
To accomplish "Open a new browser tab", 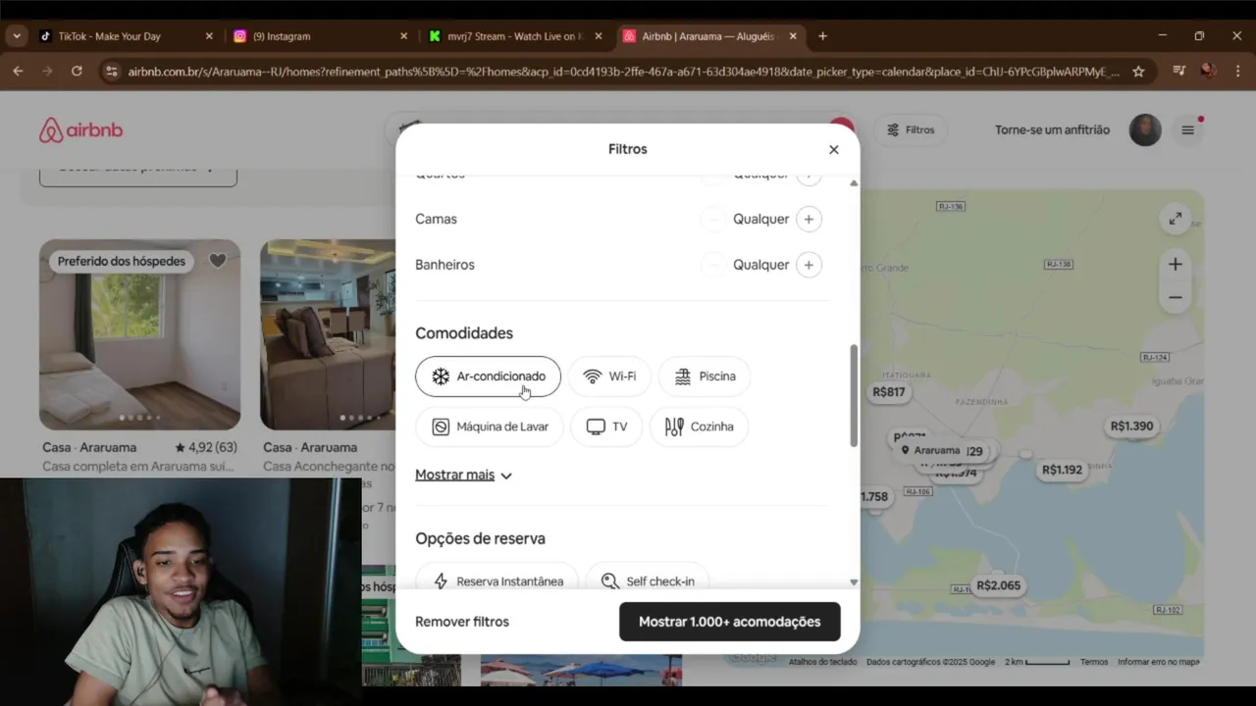I will pyautogui.click(x=822, y=36).
